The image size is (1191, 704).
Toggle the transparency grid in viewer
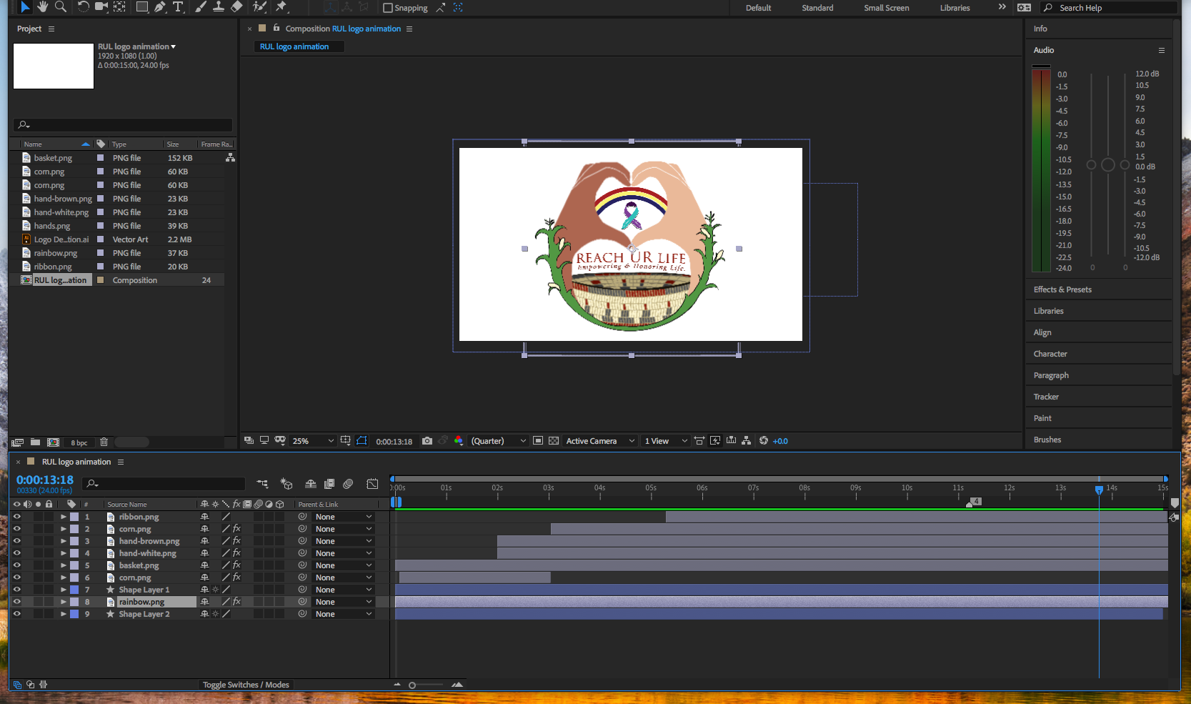554,441
